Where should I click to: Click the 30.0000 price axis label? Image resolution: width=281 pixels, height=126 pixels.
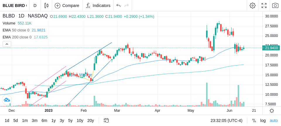pyautogui.click(x=272, y=16)
